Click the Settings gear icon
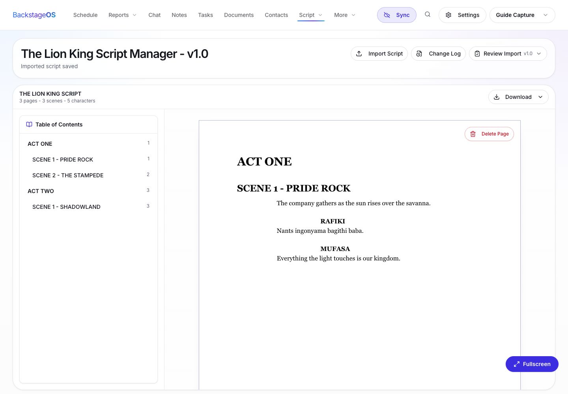 pyautogui.click(x=448, y=15)
